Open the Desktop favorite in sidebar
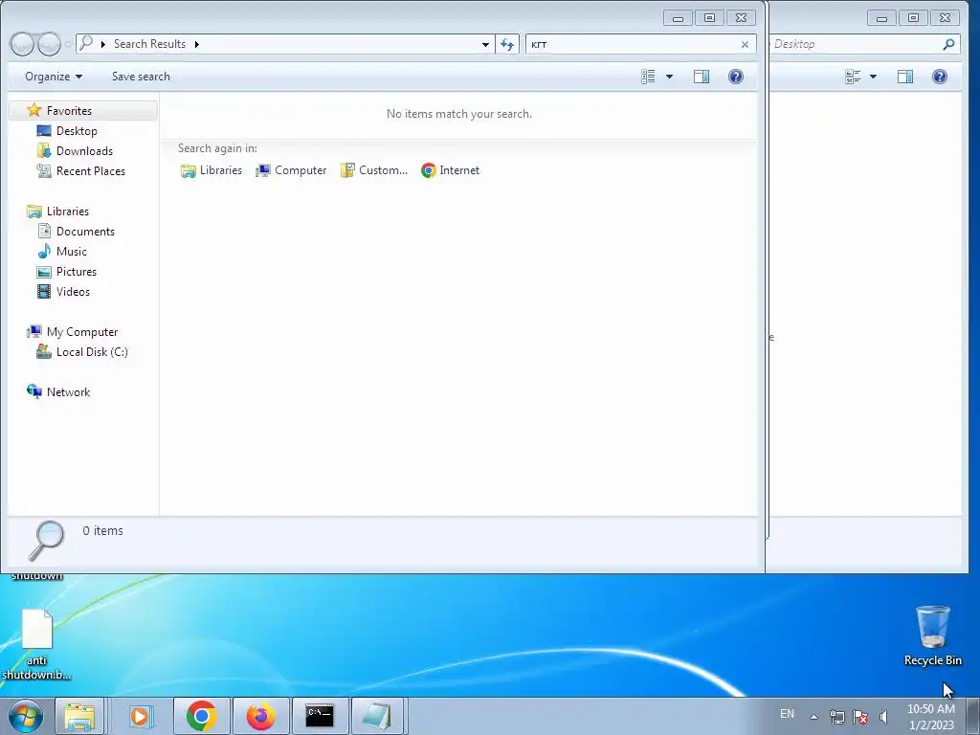This screenshot has width=980, height=735. tap(77, 130)
